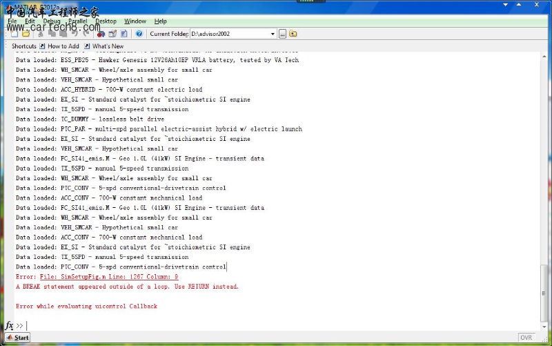Open the What's New shortcut

pyautogui.click(x=108, y=46)
